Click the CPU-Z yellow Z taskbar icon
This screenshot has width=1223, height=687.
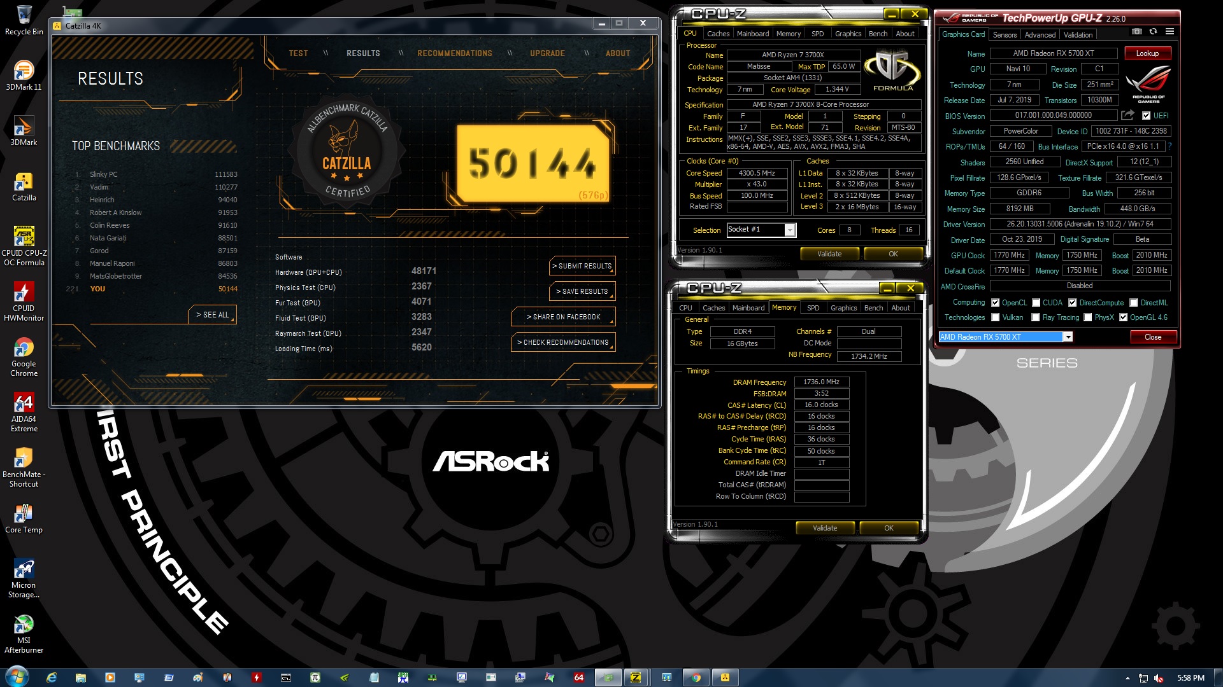pos(636,677)
